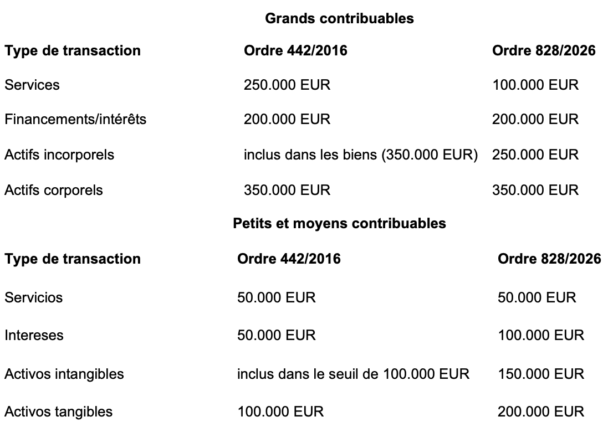
Task: Click the Servicios row label
Action: (x=34, y=297)
